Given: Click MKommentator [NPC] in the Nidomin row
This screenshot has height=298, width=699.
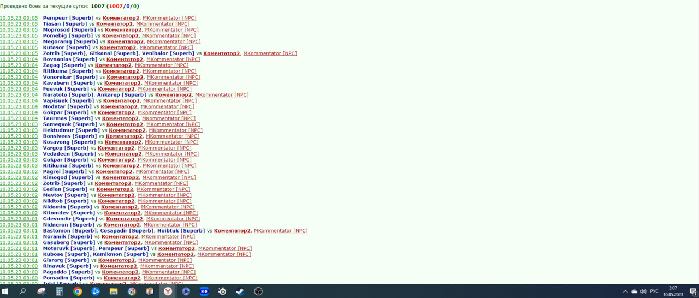Looking at the screenshot, I should [168, 207].
